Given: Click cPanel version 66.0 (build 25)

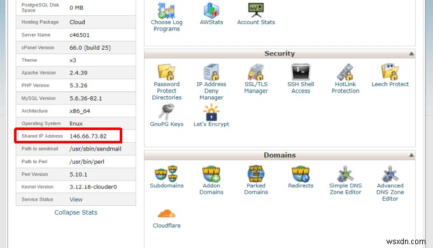Looking at the screenshot, I should (90, 48).
